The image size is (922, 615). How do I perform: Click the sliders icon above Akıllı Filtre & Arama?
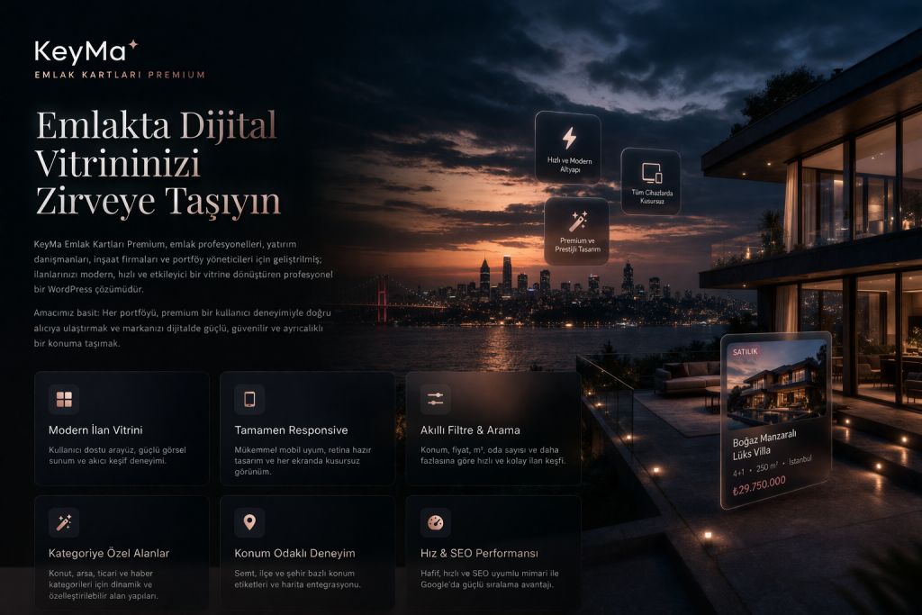[x=435, y=399]
